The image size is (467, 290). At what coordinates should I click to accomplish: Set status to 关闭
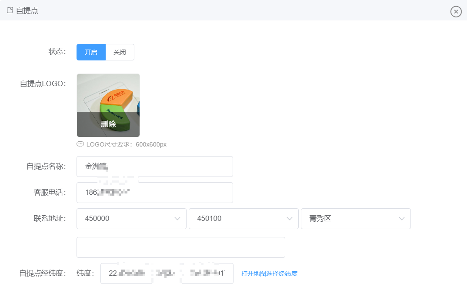point(120,52)
